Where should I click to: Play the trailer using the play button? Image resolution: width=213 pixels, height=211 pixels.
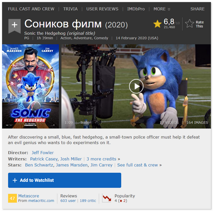[136, 86]
